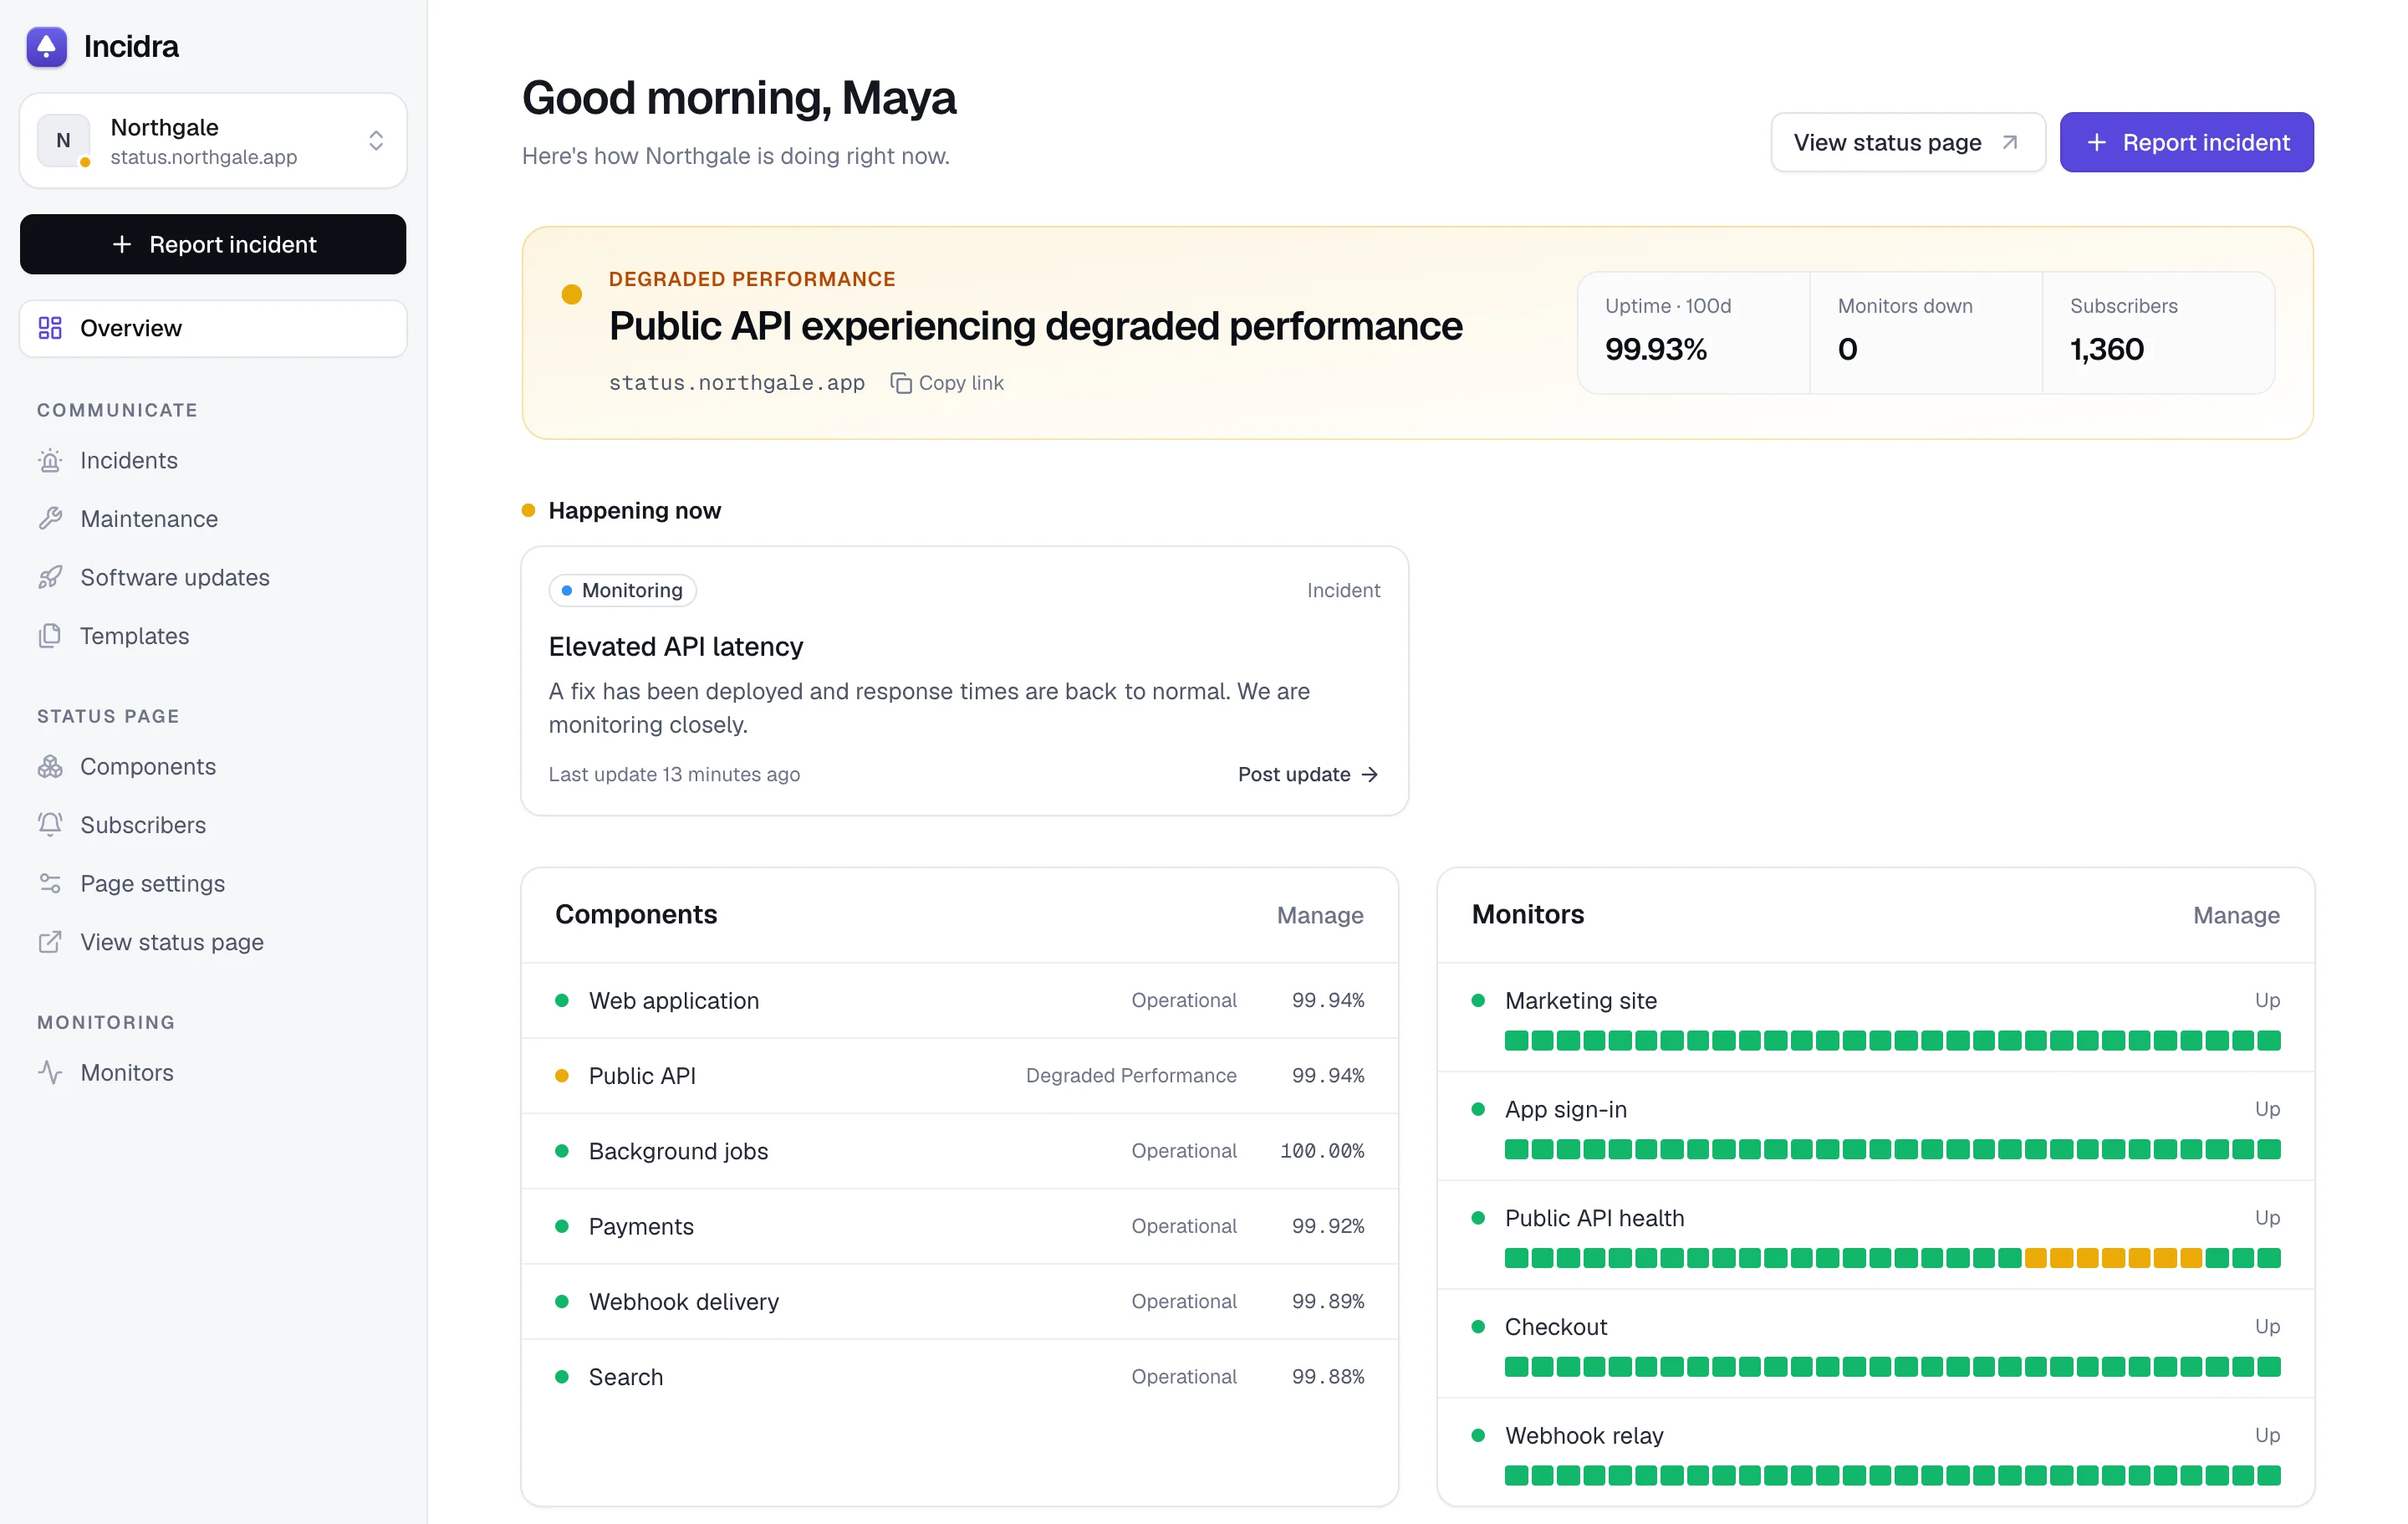2408x1524 pixels.
Task: Select Overview in the sidebar
Action: pyautogui.click(x=213, y=328)
